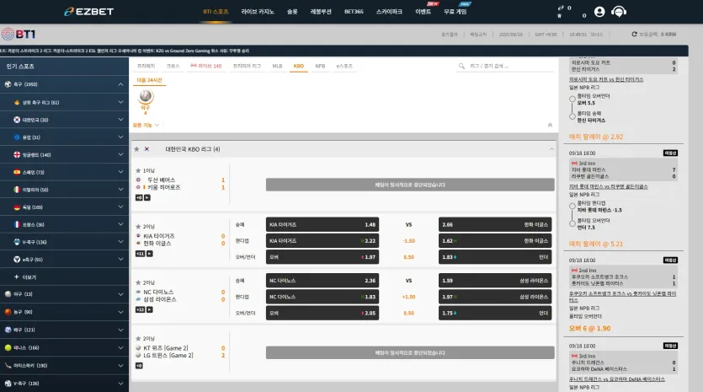Click the 대한민국 flag icon in the sidebar
Viewport: 703px width, 392px height.
click(17, 120)
